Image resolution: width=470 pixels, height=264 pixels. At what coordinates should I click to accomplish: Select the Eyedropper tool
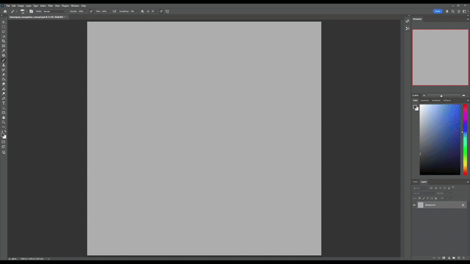click(4, 51)
